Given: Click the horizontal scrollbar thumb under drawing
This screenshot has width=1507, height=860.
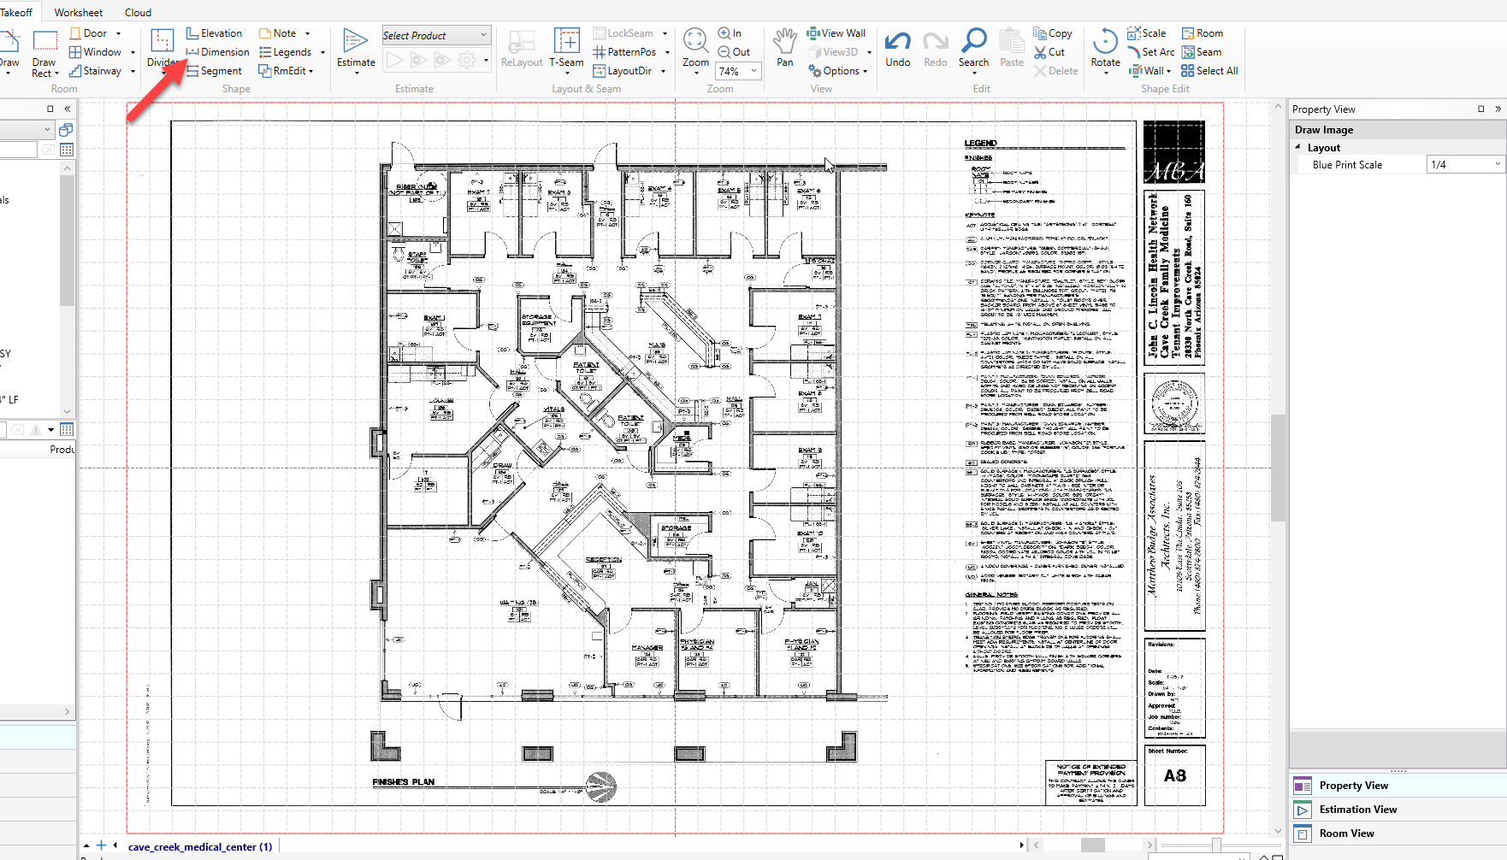Looking at the screenshot, I should click(1092, 845).
